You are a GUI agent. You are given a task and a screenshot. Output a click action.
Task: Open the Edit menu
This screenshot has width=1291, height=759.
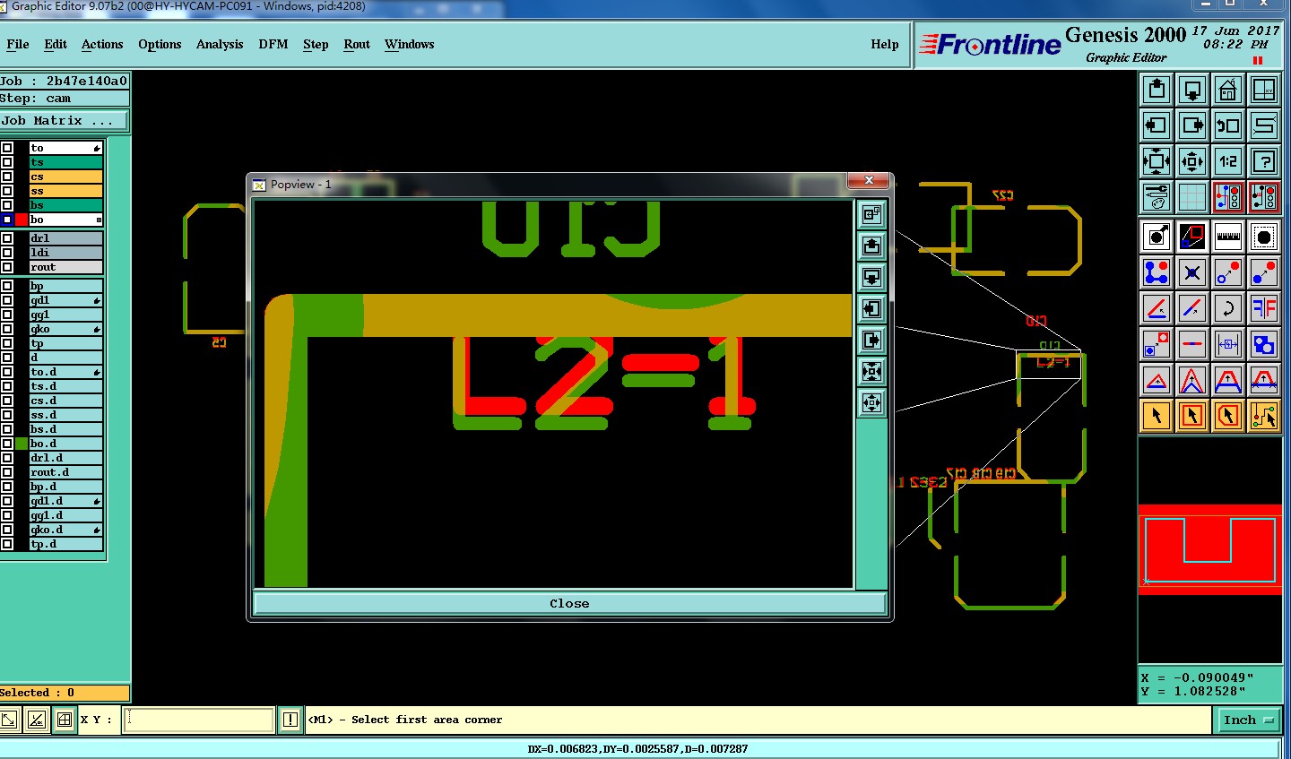(56, 44)
